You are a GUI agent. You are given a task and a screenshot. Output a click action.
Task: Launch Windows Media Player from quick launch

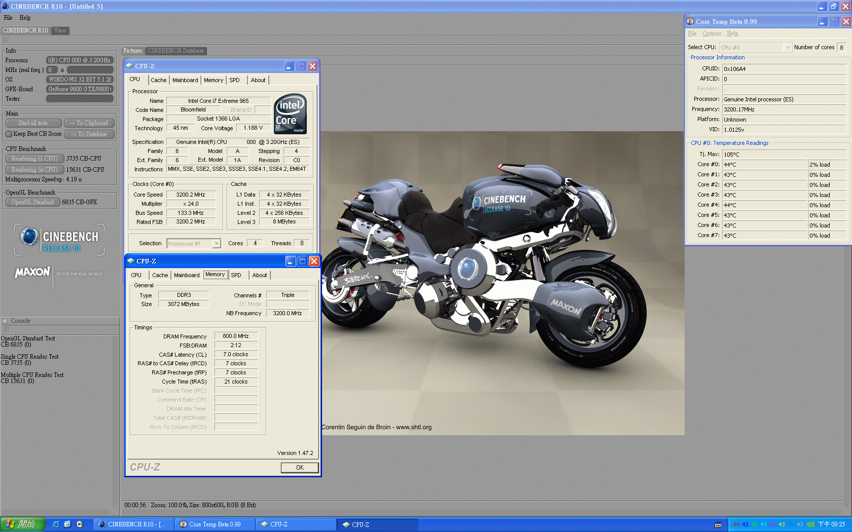point(80,524)
